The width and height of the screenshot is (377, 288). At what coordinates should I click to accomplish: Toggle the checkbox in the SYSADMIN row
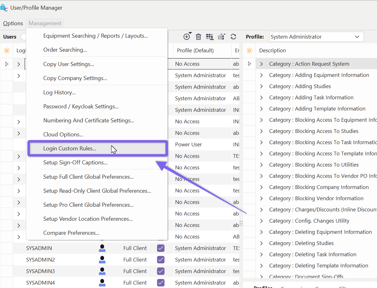pos(161,248)
